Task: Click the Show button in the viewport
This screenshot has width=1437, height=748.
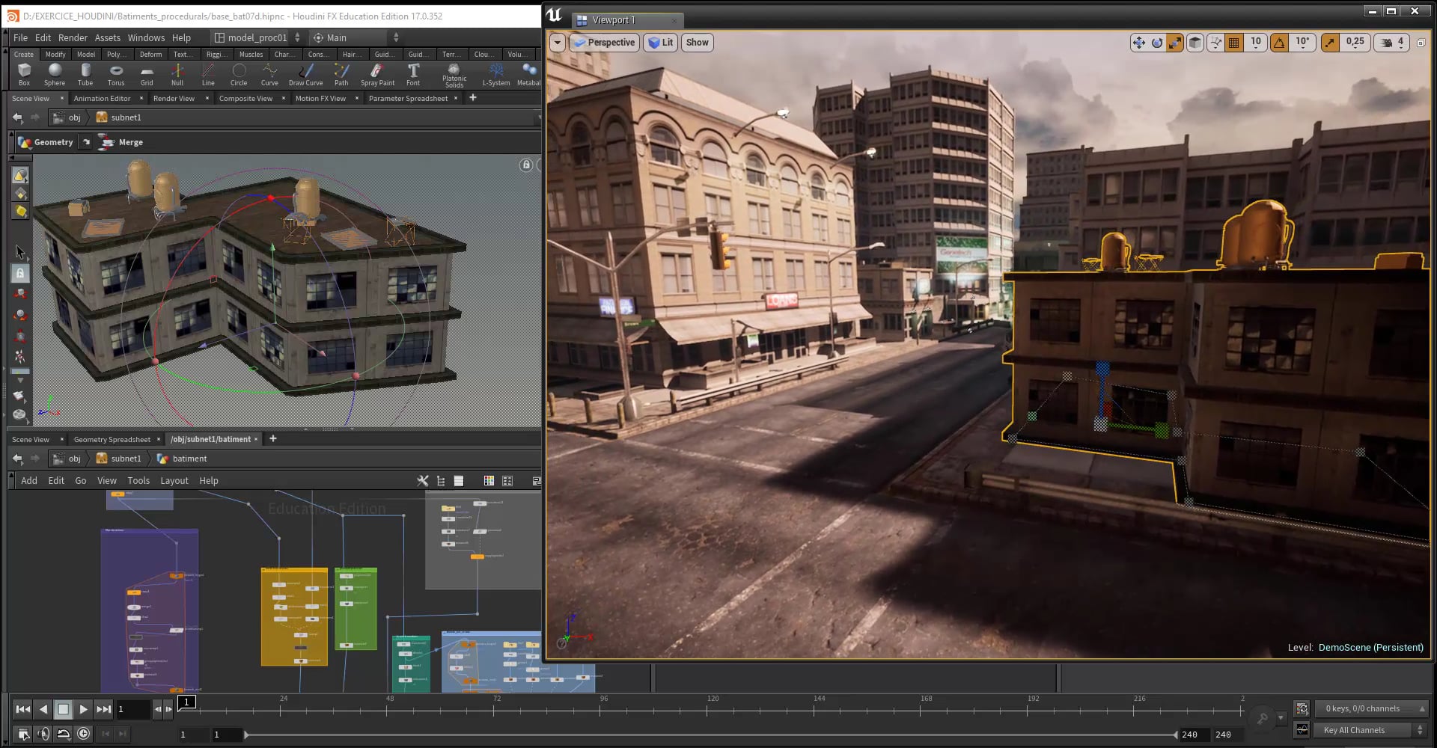Action: 696,43
